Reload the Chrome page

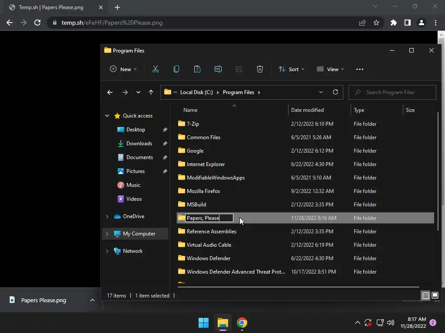click(37, 23)
